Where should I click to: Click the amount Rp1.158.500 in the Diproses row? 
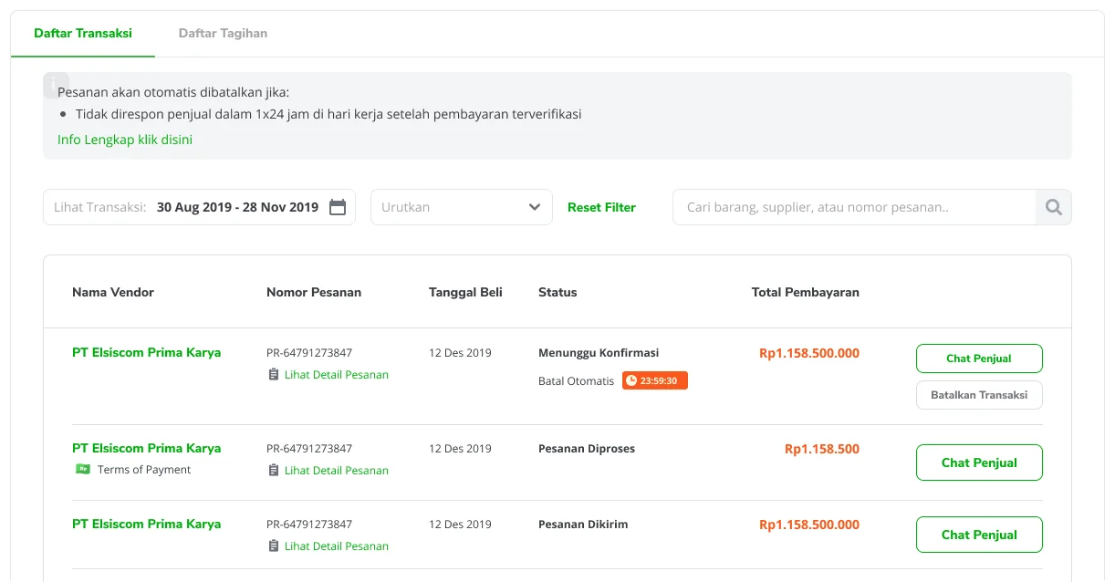point(822,449)
